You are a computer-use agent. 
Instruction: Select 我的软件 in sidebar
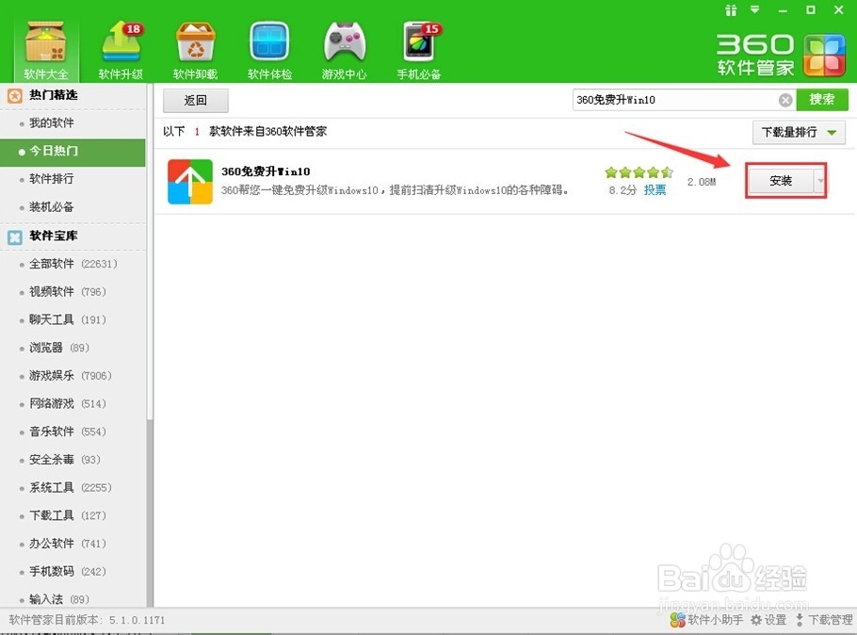52,123
